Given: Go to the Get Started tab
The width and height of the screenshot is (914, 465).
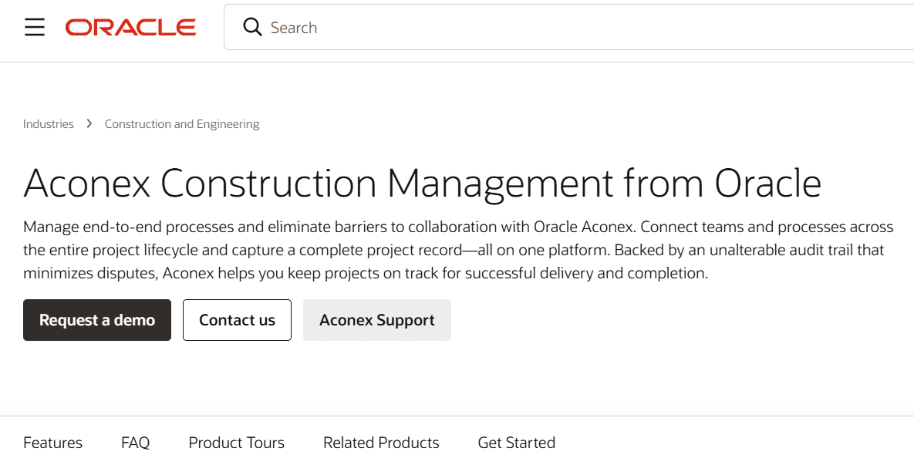Looking at the screenshot, I should click(517, 443).
